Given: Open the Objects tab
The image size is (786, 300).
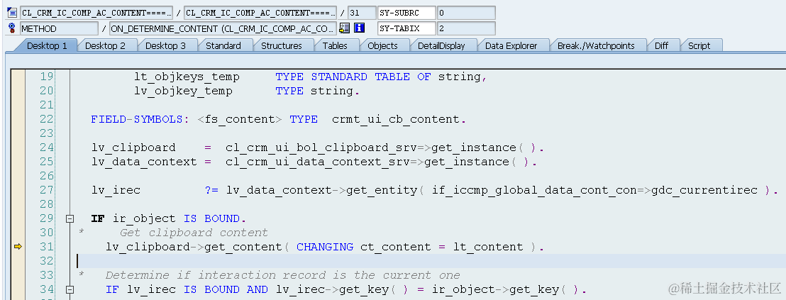Looking at the screenshot, I should (382, 45).
